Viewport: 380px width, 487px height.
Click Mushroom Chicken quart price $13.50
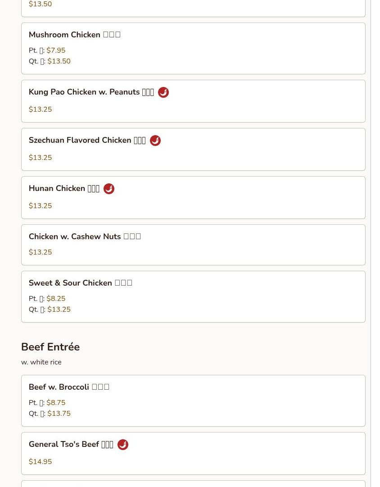pos(59,61)
